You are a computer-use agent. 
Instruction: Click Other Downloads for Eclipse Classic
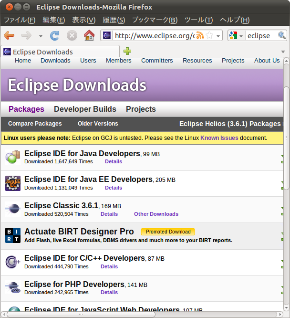pyautogui.click(x=156, y=214)
